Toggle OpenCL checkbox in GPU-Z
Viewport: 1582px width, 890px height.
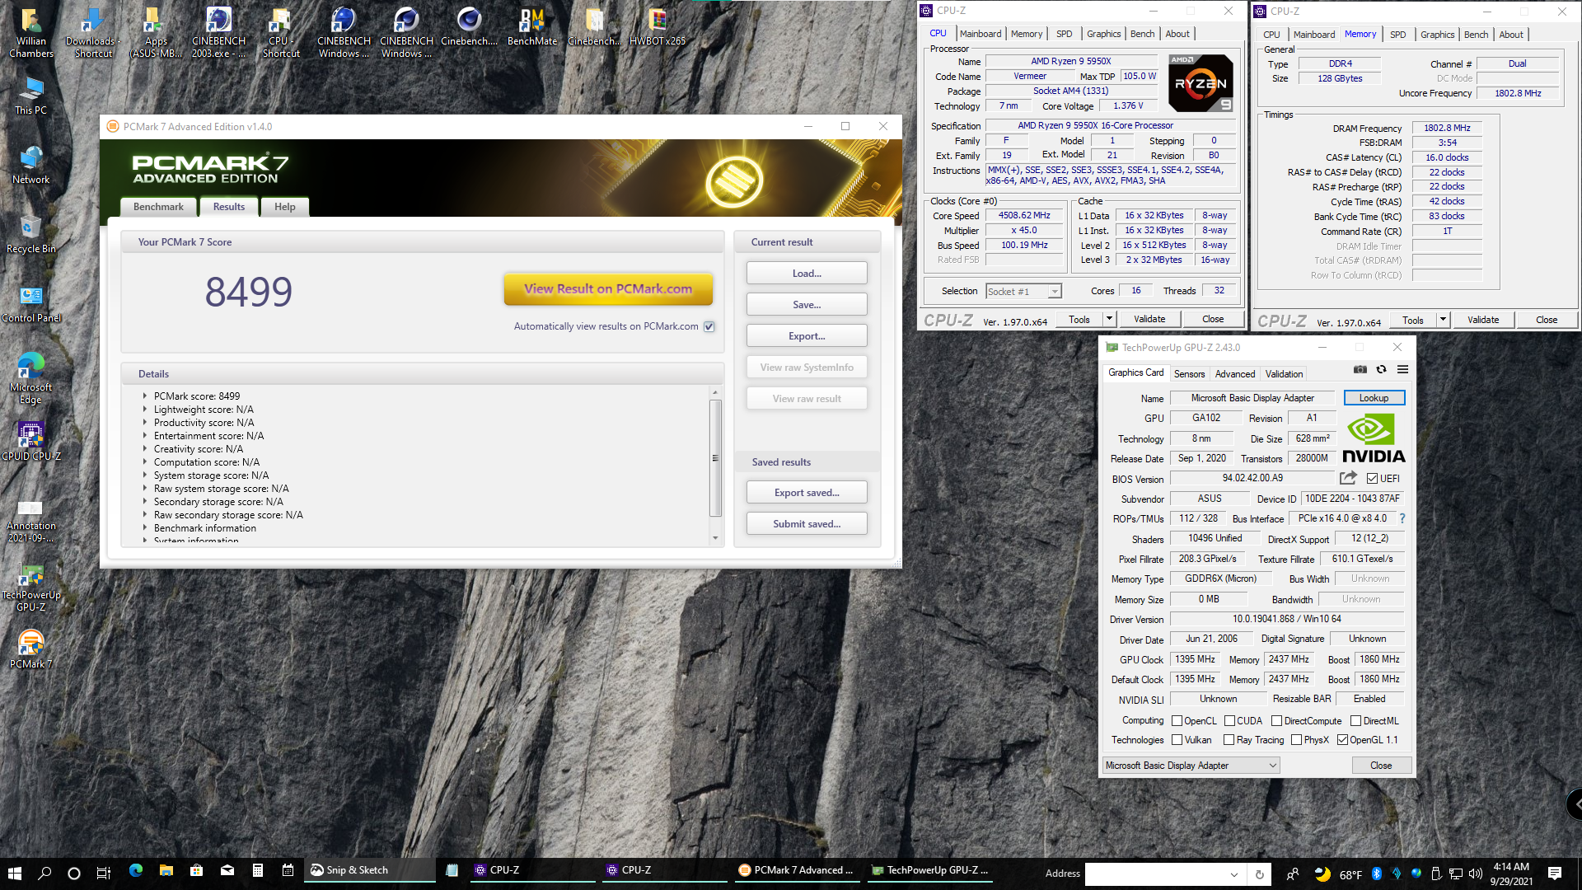pos(1177,721)
